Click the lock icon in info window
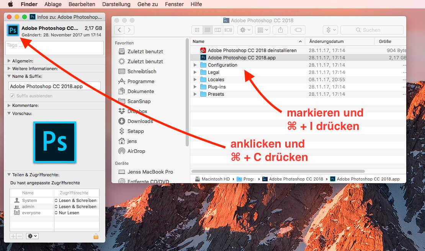 pos(96,236)
